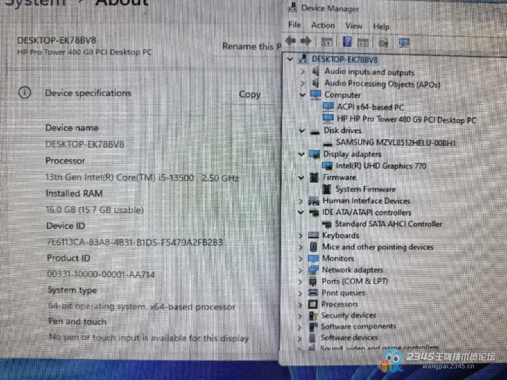Image resolution: width=507 pixels, height=380 pixels.
Task: Click the Forward arrow in Device Manager toolbar
Action: [306, 41]
